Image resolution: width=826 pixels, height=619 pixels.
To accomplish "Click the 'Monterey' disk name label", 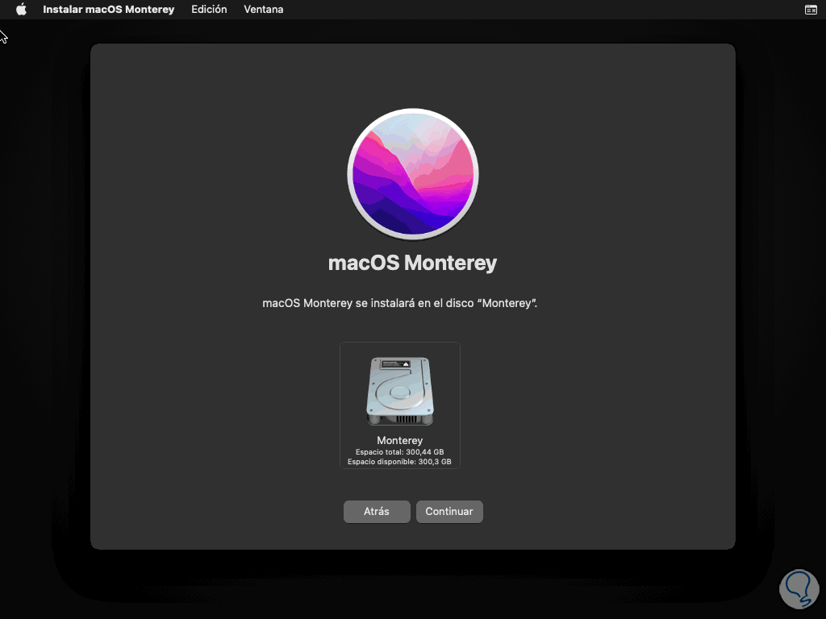I will coord(400,441).
